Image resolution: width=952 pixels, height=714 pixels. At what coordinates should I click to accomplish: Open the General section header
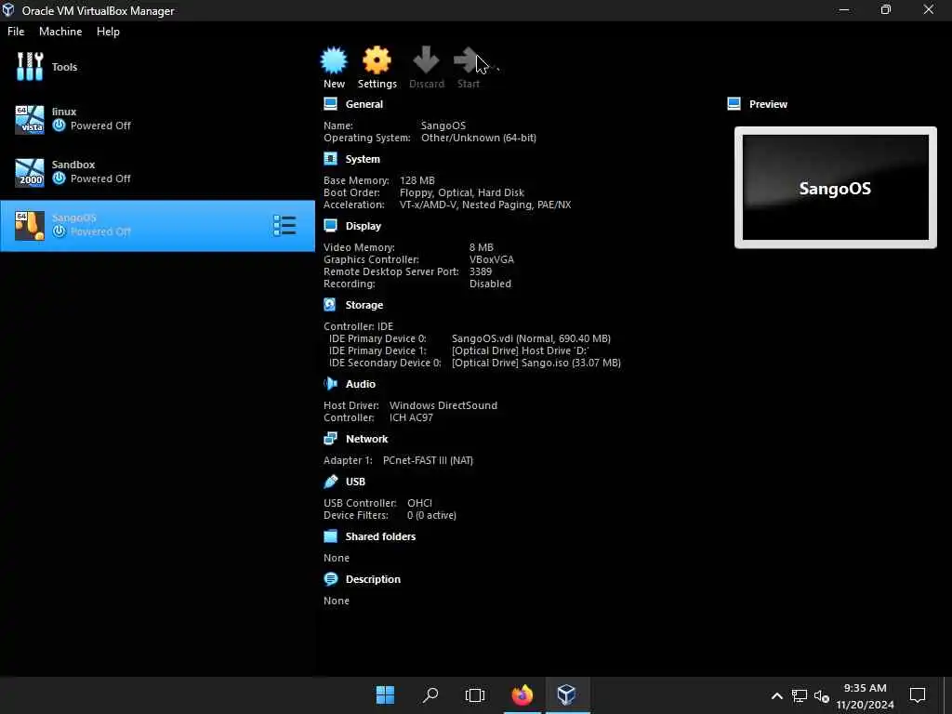click(x=364, y=104)
